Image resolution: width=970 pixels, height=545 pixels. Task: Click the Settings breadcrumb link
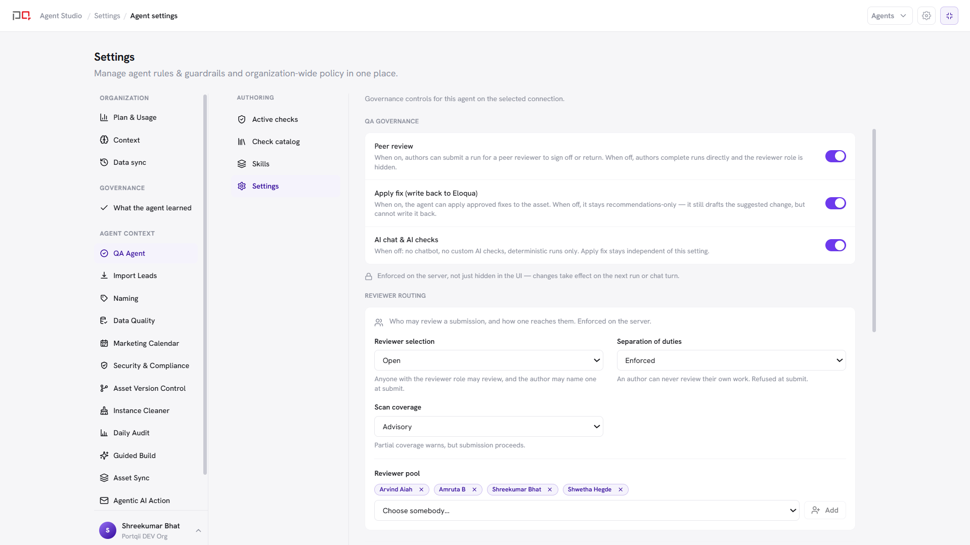click(107, 16)
